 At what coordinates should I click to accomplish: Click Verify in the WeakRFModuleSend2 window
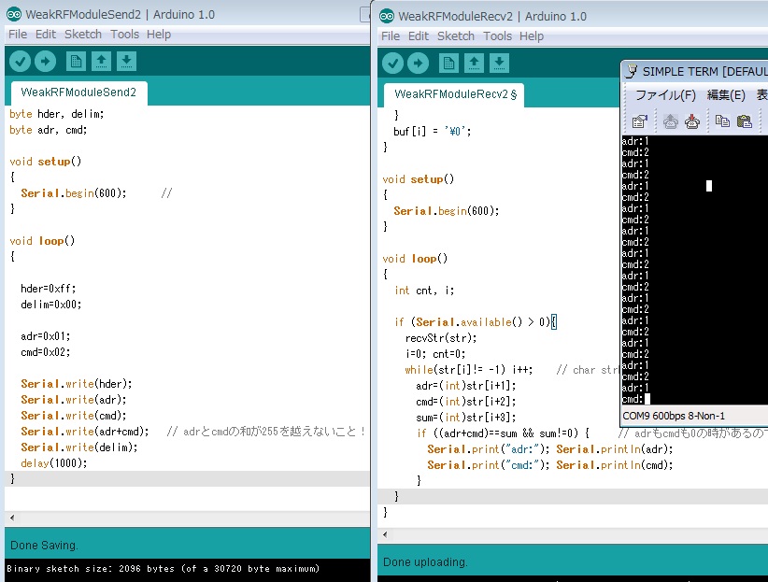(20, 62)
